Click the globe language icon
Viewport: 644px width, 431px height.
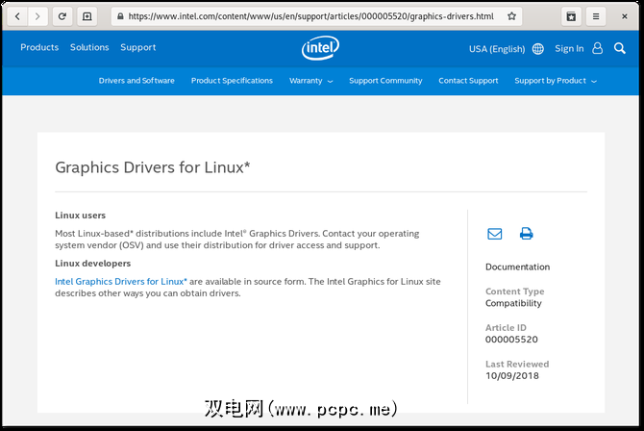point(537,49)
